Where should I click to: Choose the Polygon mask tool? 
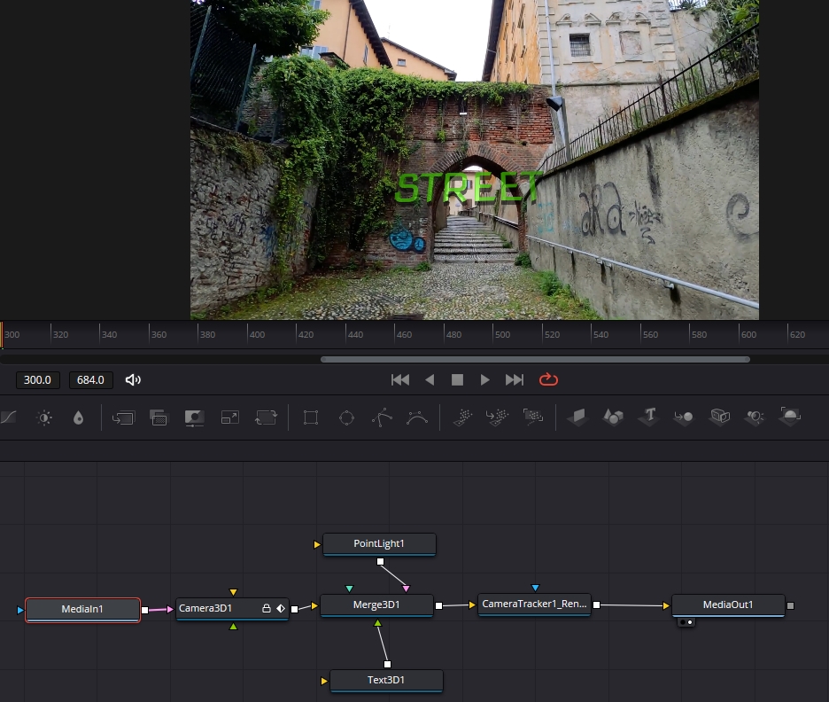point(382,417)
